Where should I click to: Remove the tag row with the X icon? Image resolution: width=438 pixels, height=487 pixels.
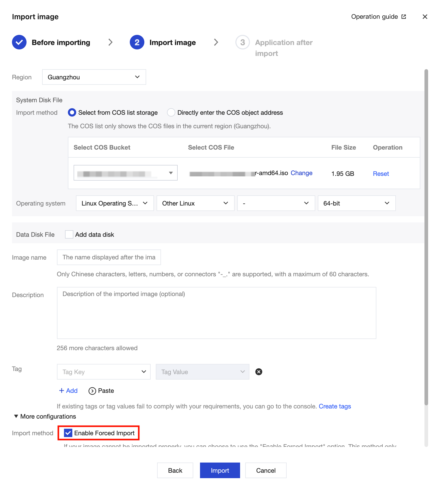point(259,372)
